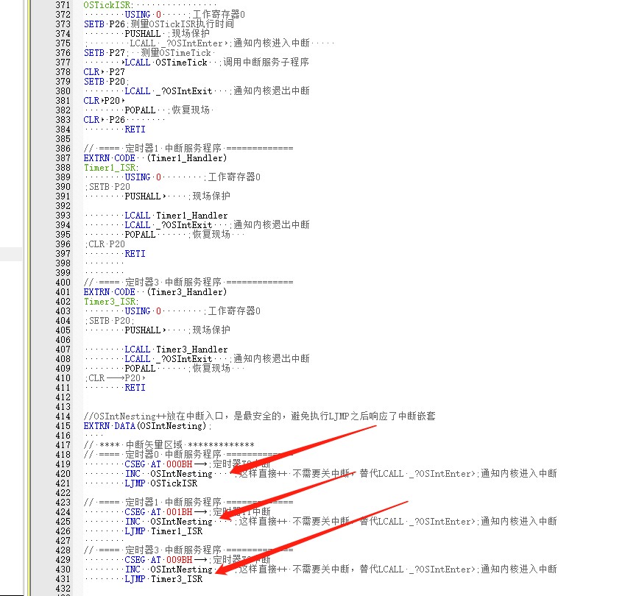Click line number 413 in the gutter
The width and height of the screenshot is (625, 596).
63,407
